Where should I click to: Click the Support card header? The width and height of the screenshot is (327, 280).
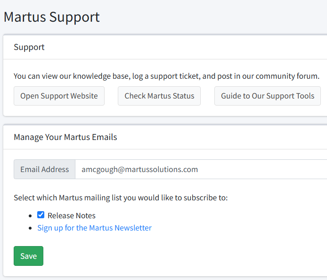(x=29, y=47)
